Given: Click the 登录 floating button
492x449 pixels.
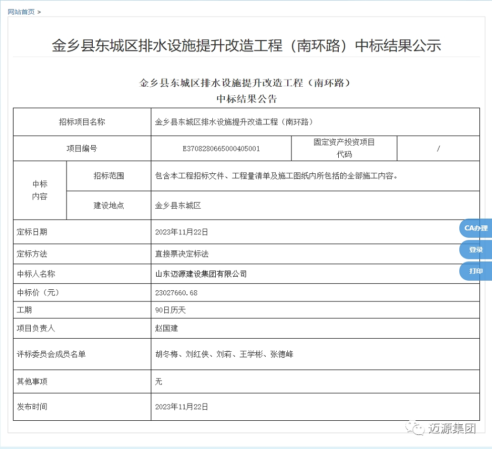Looking at the screenshot, I should (x=476, y=250).
